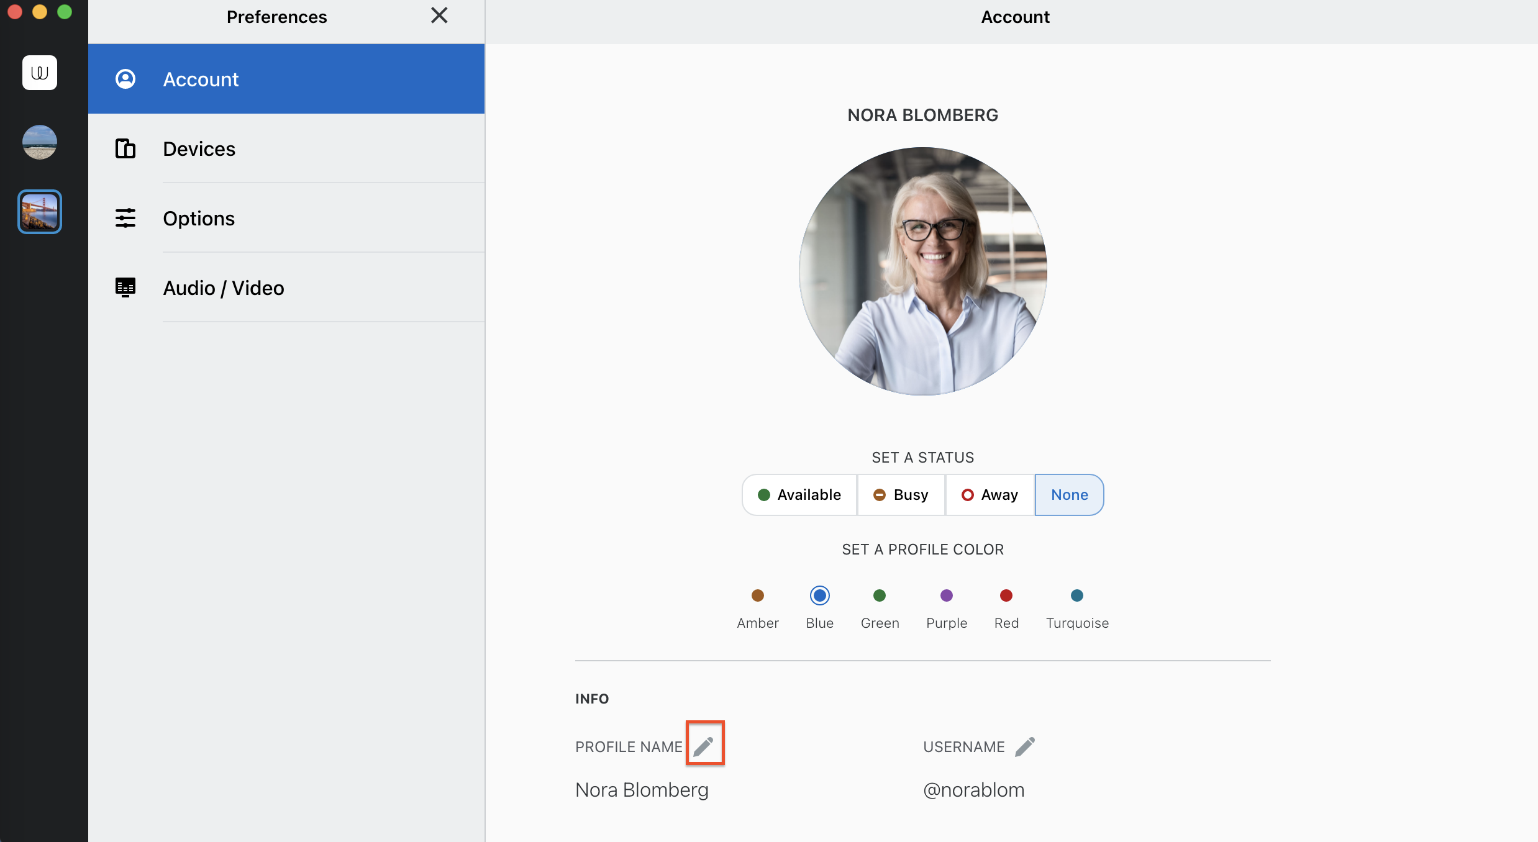Edit the profile name with the pencil icon
The image size is (1538, 842).
point(705,743)
